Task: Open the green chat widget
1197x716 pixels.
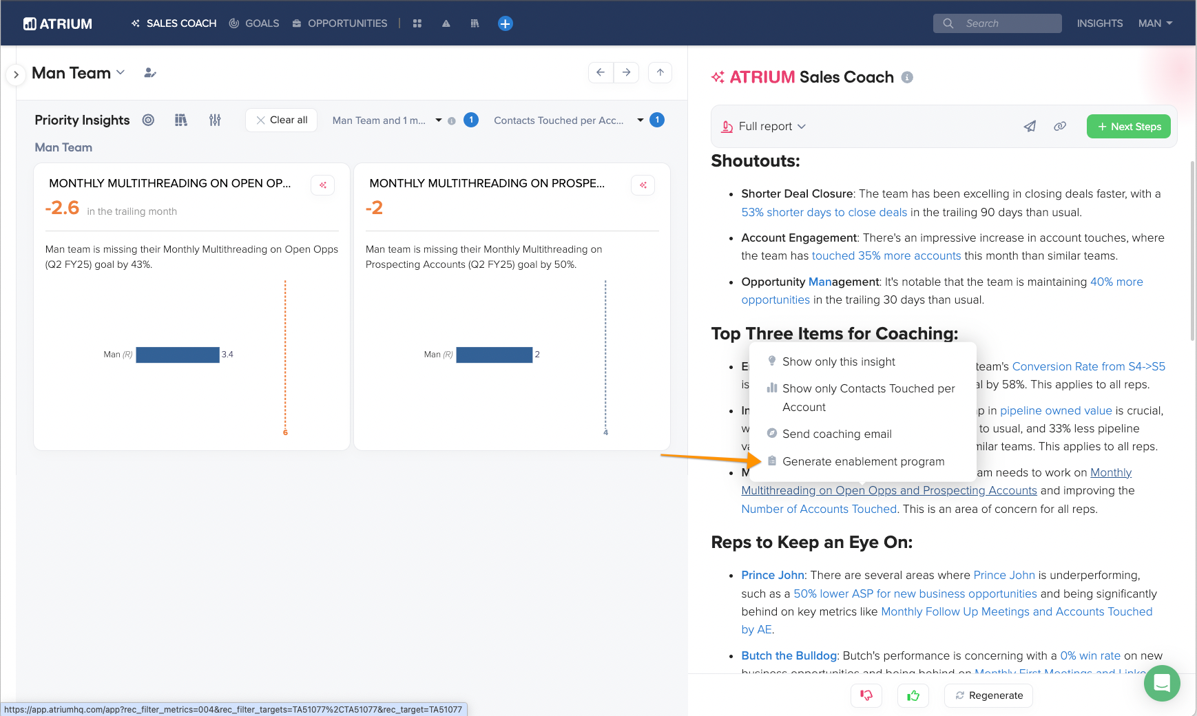Action: [x=1162, y=683]
